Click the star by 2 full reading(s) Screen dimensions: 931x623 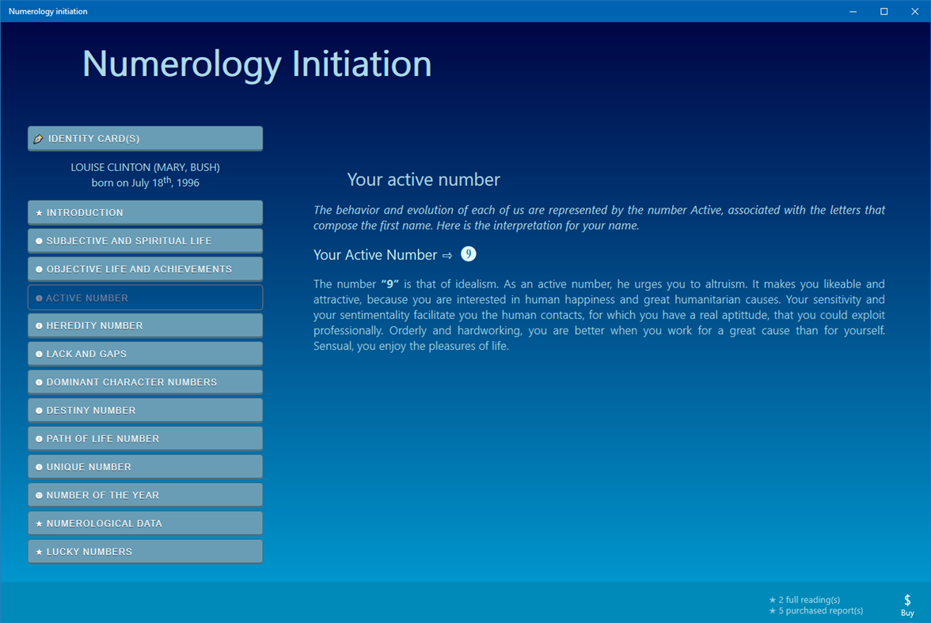point(772,599)
